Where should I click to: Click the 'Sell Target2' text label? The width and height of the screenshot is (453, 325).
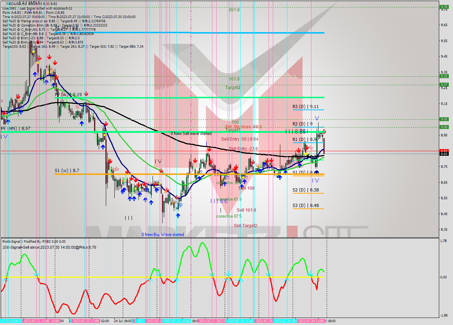[245, 225]
